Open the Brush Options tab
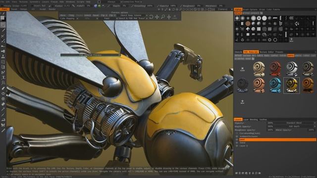This screenshot has width=317, height=178. coord(250,9)
